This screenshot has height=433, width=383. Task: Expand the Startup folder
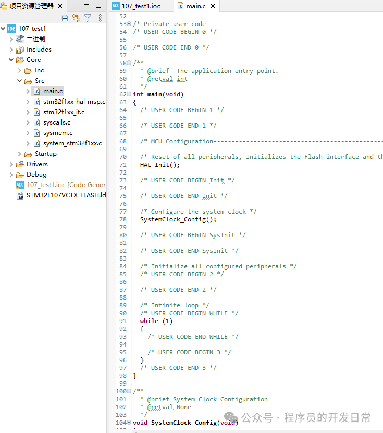click(20, 154)
